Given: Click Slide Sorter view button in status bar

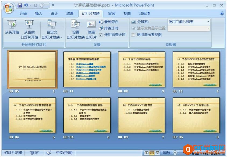Looking at the screenshot, I should (x=152, y=153).
